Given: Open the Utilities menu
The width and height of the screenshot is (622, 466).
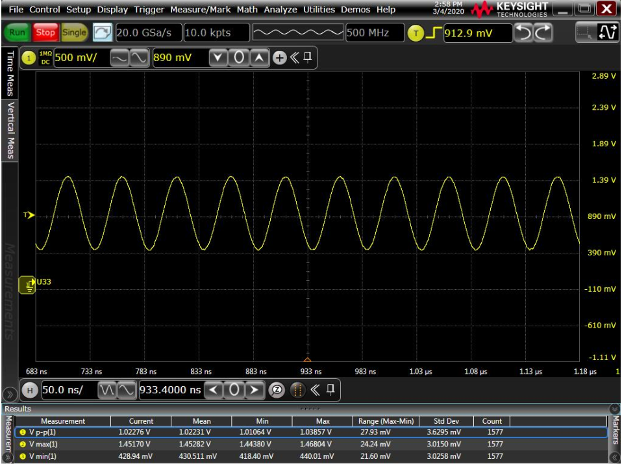Looking at the screenshot, I should [x=319, y=10].
